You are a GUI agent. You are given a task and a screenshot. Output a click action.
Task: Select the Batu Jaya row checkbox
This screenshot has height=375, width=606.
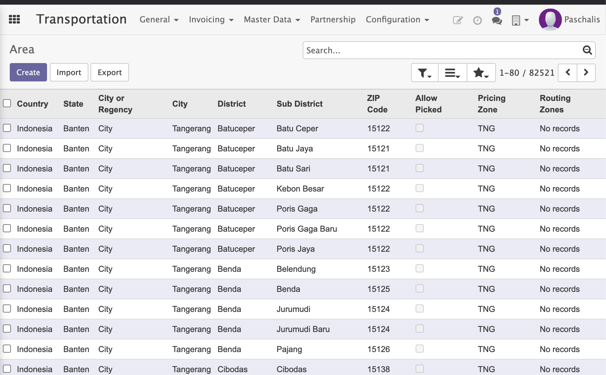pyautogui.click(x=7, y=148)
